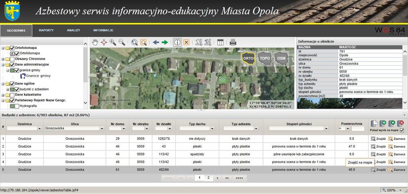Toggle Dane administracyjne group checkbox
The width and height of the screenshot is (408, 194).
[12, 65]
